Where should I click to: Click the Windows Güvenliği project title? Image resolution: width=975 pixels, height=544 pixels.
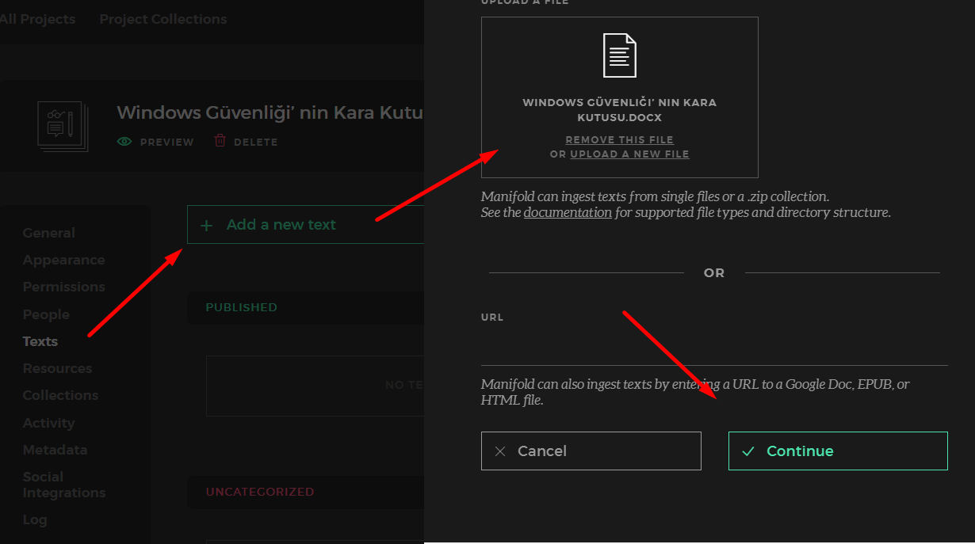coord(270,112)
